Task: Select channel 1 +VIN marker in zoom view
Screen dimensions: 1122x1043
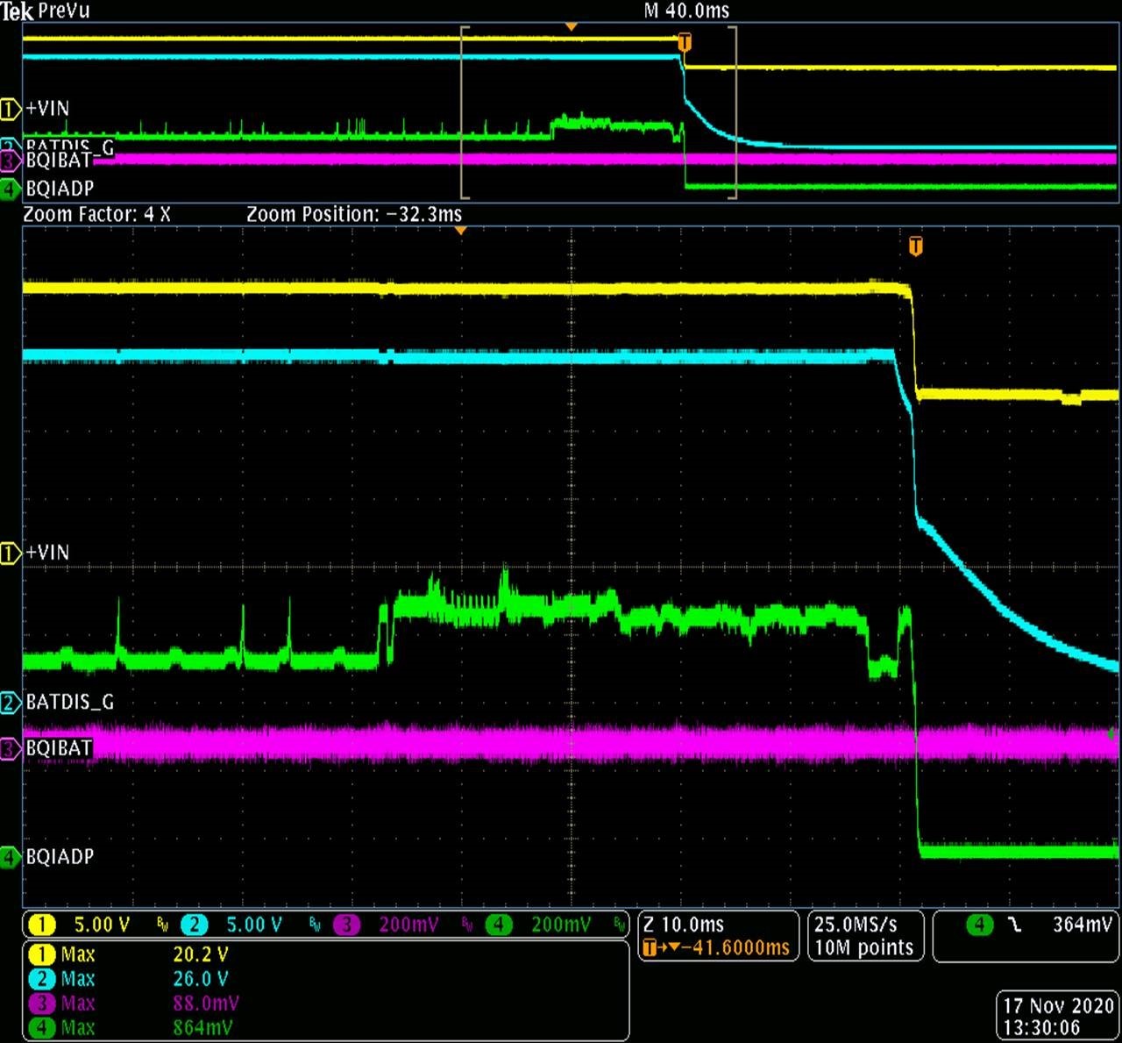Action: point(11,553)
